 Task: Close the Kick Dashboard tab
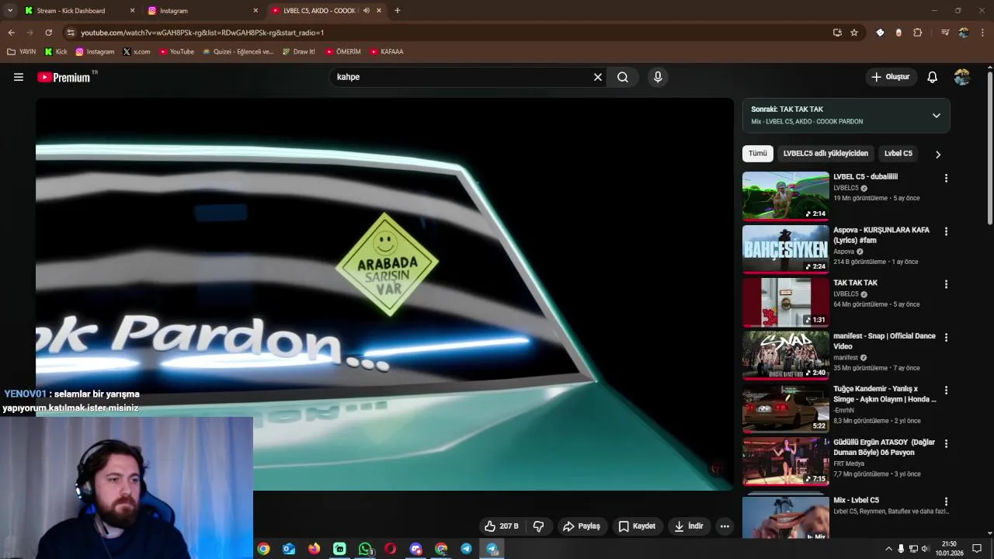pos(132,11)
